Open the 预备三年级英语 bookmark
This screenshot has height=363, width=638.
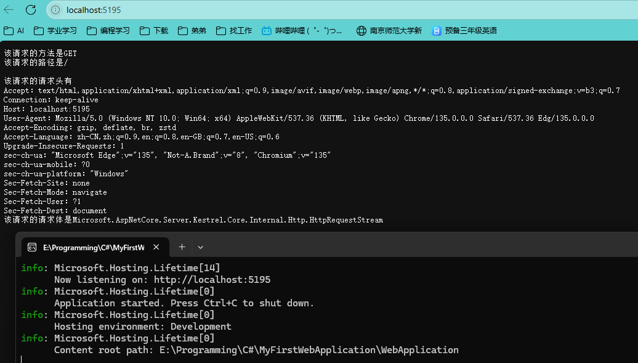coord(464,30)
